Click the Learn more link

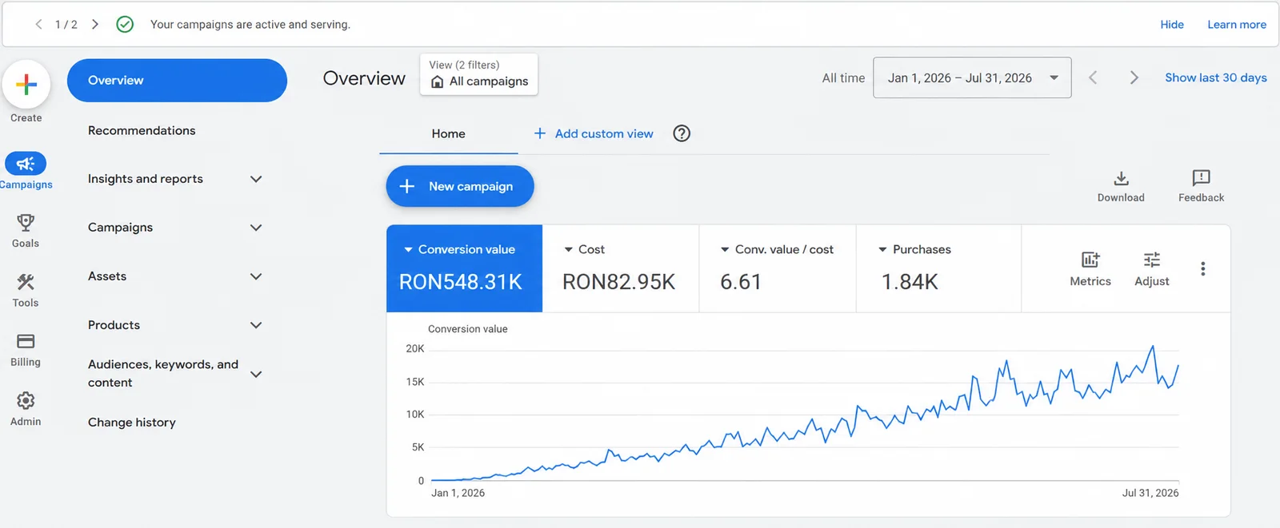click(x=1237, y=25)
